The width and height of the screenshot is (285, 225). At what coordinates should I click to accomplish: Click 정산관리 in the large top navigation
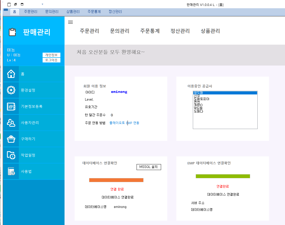coord(180,31)
